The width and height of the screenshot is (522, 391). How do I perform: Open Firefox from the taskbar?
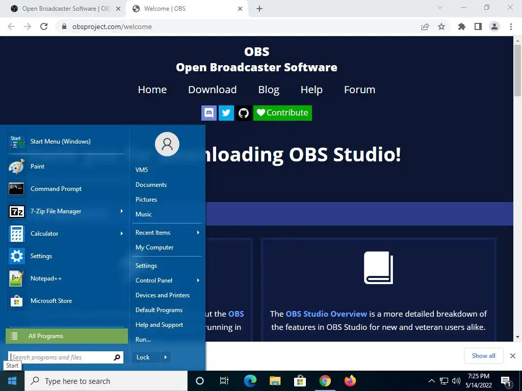click(350, 381)
